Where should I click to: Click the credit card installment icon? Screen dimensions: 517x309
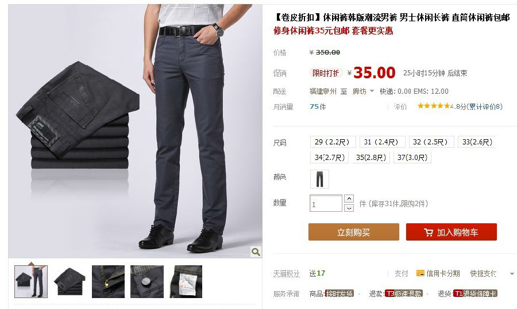click(x=420, y=273)
